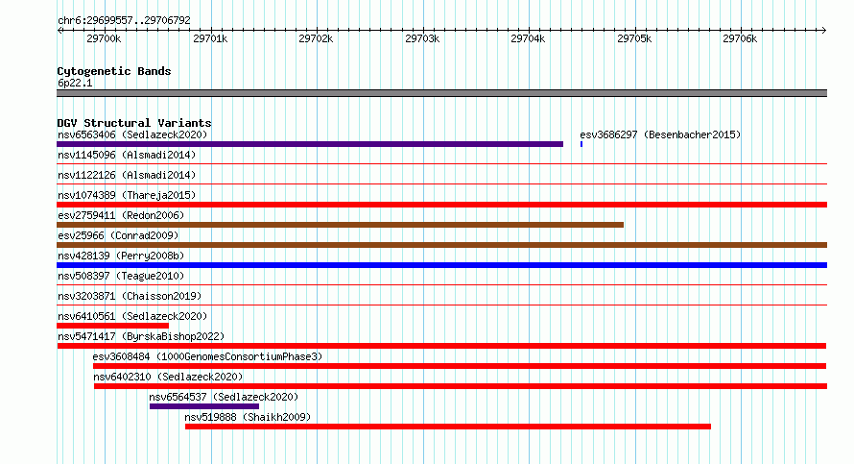Select the blue nsv428139 variant bar
Screen dimensions: 854x464
(x=441, y=265)
